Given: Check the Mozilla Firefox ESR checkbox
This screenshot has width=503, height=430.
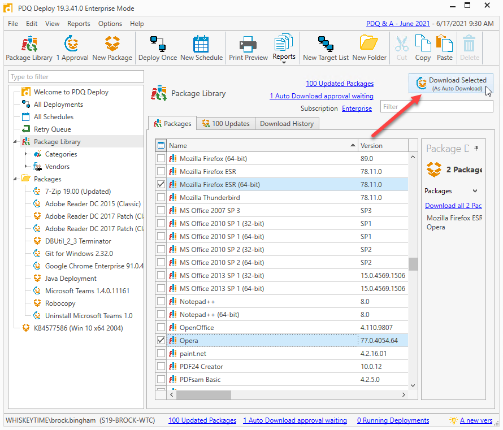Looking at the screenshot, I should coord(161,172).
